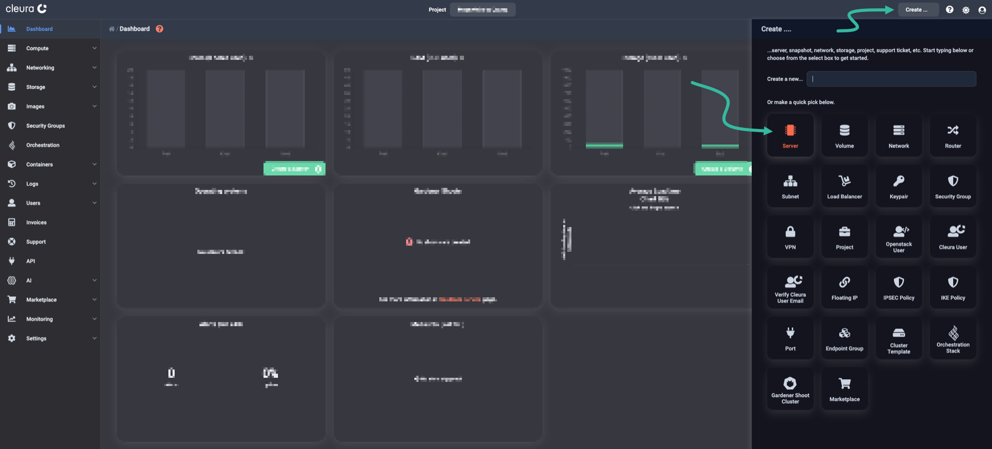Screen dimensions: 992x449
Task: Select the Cleura User tile
Action: point(953,237)
